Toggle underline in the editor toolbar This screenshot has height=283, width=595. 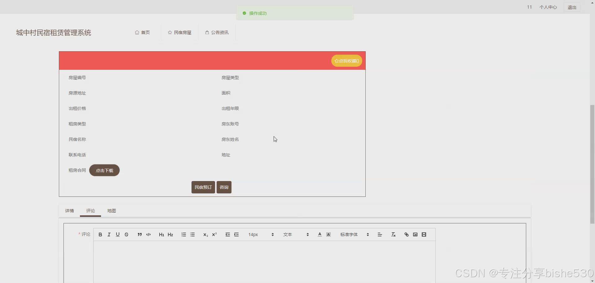click(117, 234)
